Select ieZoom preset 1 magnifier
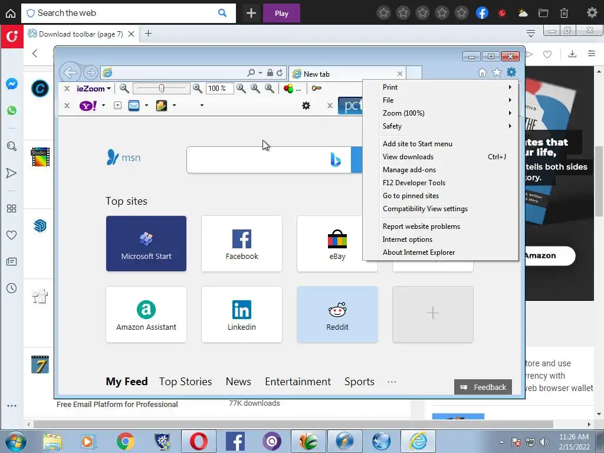Viewport: 604px width, 453px height. pos(241,88)
